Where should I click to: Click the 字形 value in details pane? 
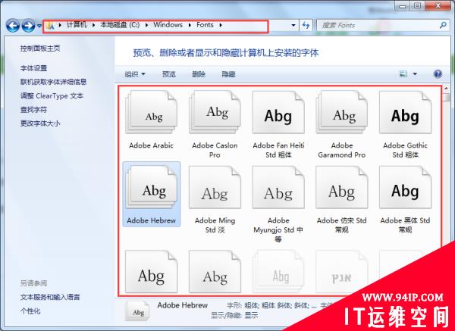point(281,305)
